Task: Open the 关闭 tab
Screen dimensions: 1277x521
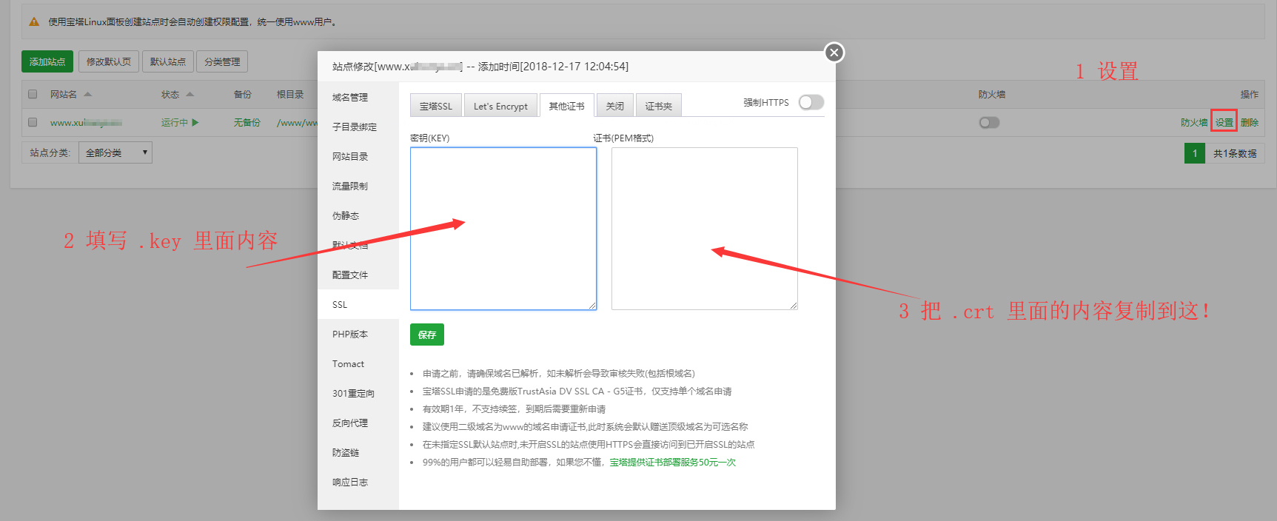Action: coord(615,106)
